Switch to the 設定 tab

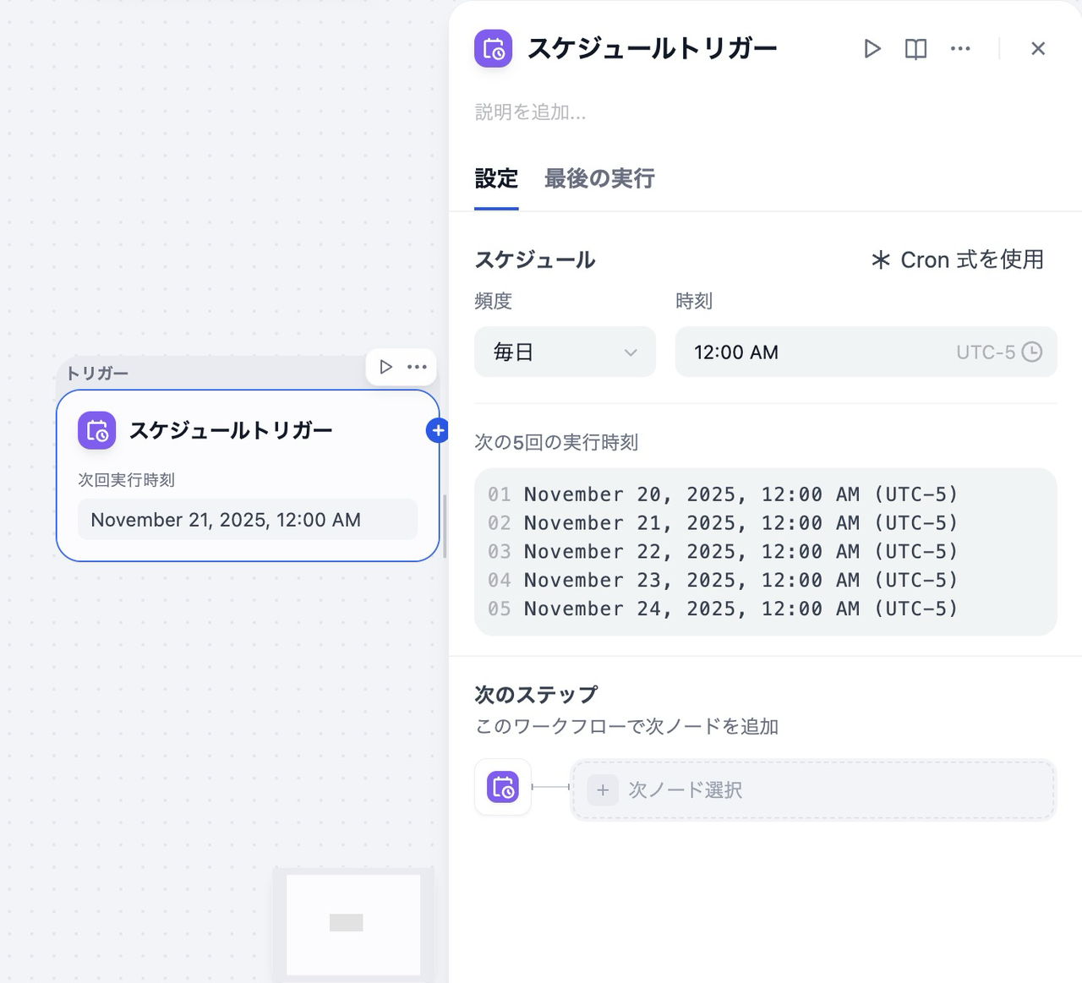[x=496, y=178]
